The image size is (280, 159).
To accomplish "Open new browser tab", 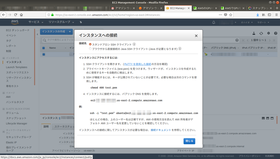I will click(277, 8).
